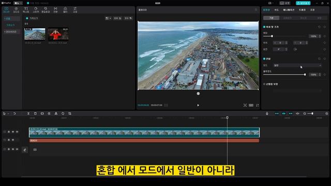
Task: Start voiceover recording with microphone icon
Action: pyautogui.click(x=267, y=114)
